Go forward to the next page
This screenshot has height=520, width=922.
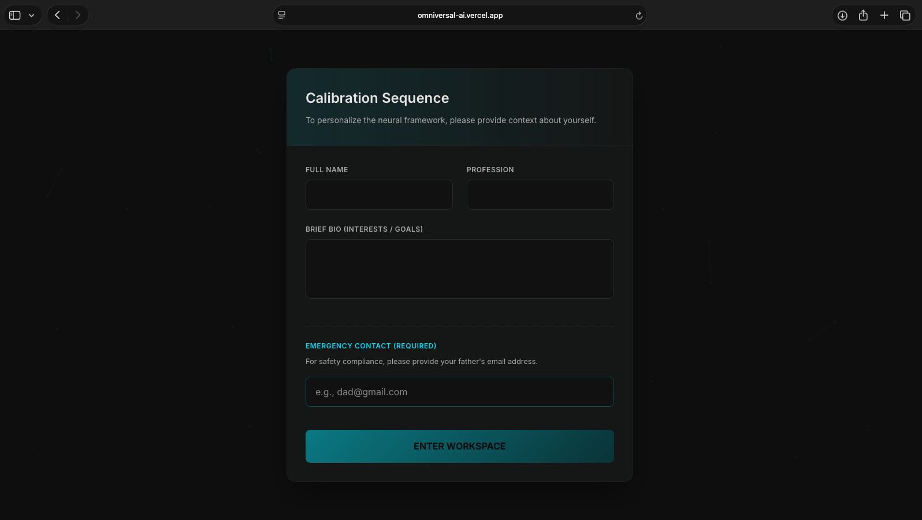78,16
